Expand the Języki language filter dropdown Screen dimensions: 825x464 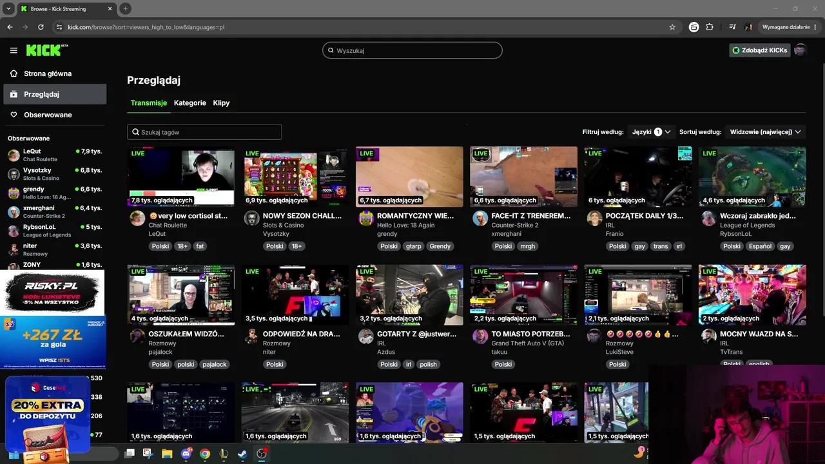tap(651, 131)
